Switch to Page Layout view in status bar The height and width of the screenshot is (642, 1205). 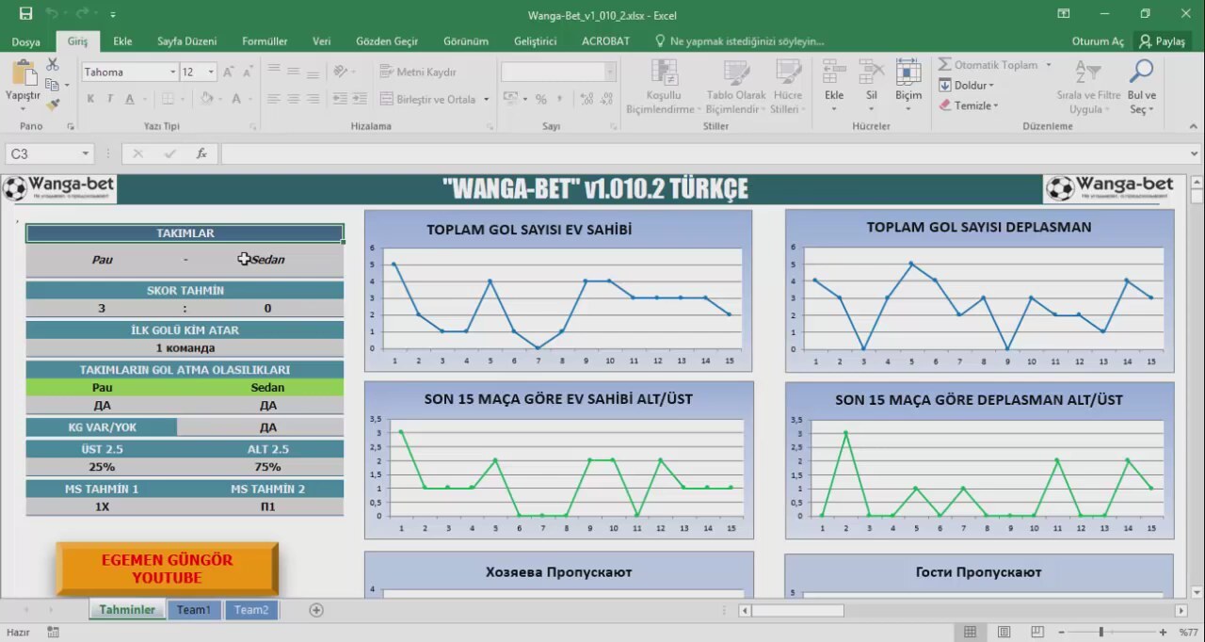click(x=1004, y=633)
